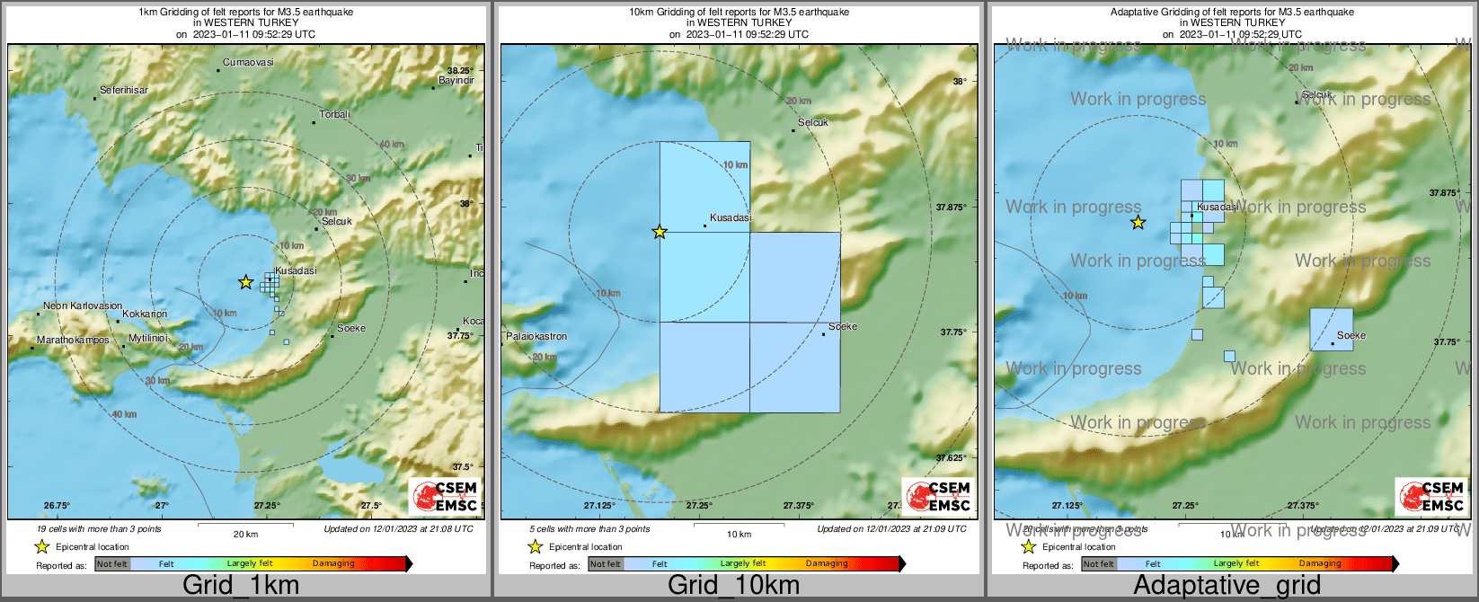Click 'Updated on 12/01/2023 at 21:08 UTC'
Screen dimensions: 1479x602
click(398, 529)
